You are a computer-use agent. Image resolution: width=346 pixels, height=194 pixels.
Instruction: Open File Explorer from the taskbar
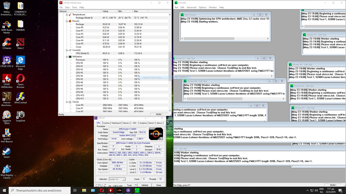84,190
